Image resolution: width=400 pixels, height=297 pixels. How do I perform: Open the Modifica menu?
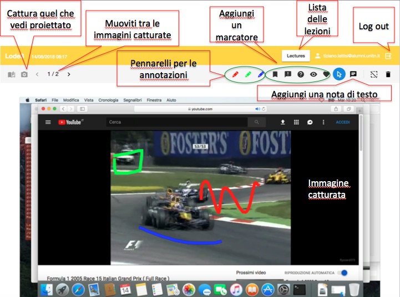coord(71,100)
